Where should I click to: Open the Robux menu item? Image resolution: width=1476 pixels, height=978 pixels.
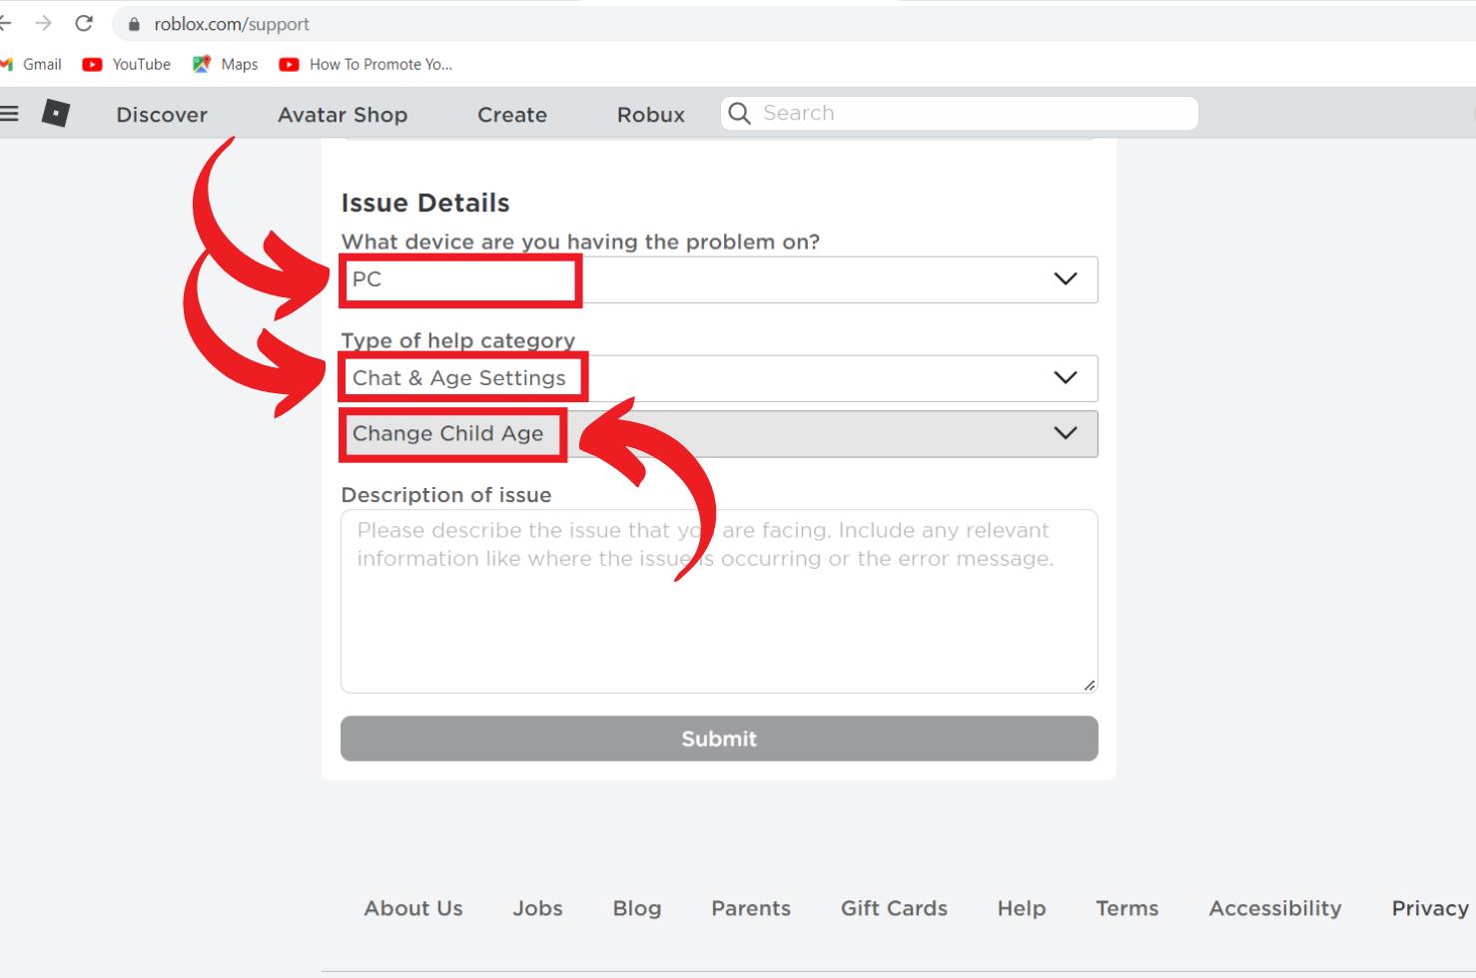651,115
